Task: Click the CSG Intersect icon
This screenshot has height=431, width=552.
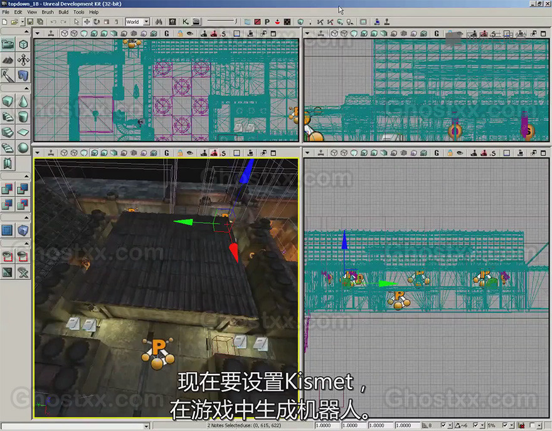Action: click(x=8, y=204)
